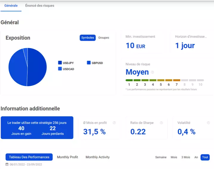Select the Tableau Des Performances button
Screen dimensions: 214x169
29,157
